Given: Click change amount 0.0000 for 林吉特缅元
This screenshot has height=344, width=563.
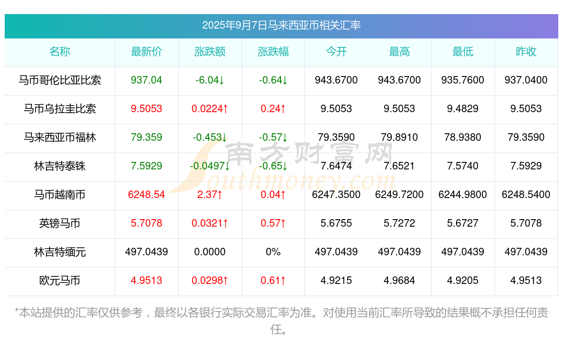Looking at the screenshot, I should coord(210,252).
